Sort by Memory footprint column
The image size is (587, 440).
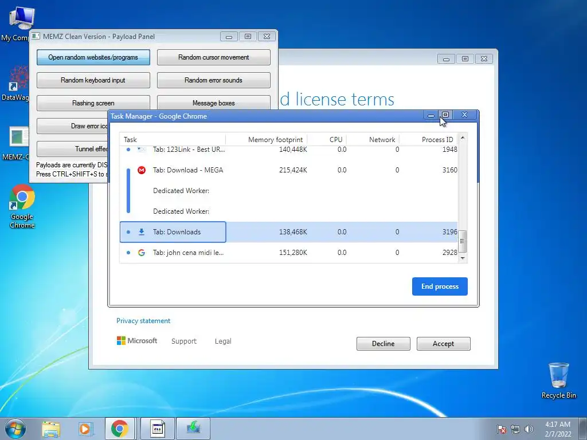pos(267,140)
